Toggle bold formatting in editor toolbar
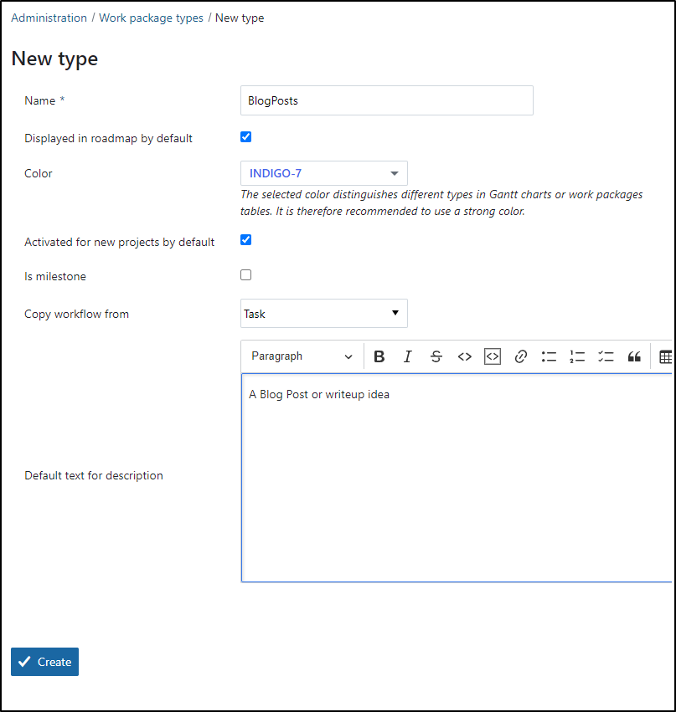 (379, 356)
